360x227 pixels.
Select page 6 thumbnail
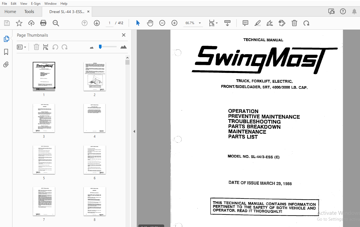pyautogui.click(x=95, y=160)
